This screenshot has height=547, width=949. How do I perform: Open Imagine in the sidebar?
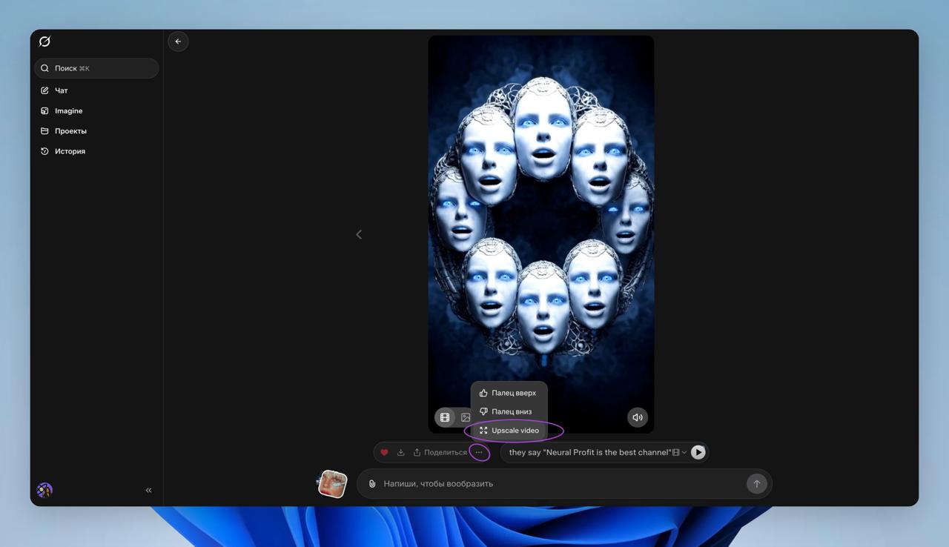click(x=68, y=110)
